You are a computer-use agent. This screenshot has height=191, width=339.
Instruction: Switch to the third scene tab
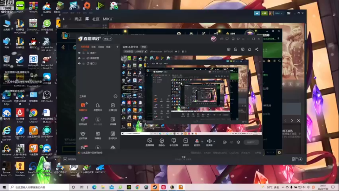pyautogui.click(x=101, y=47)
